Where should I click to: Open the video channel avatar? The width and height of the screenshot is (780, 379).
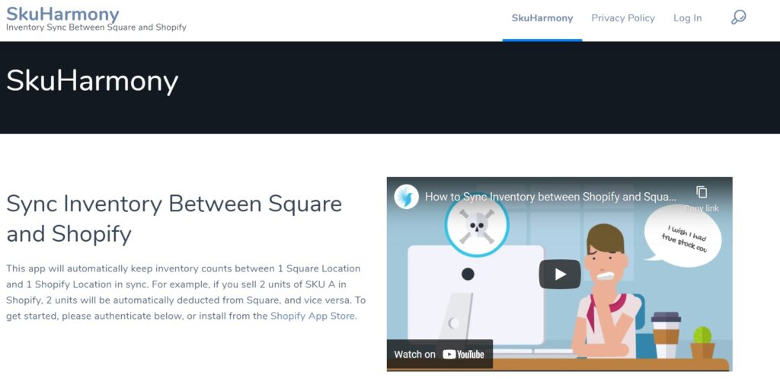(407, 197)
